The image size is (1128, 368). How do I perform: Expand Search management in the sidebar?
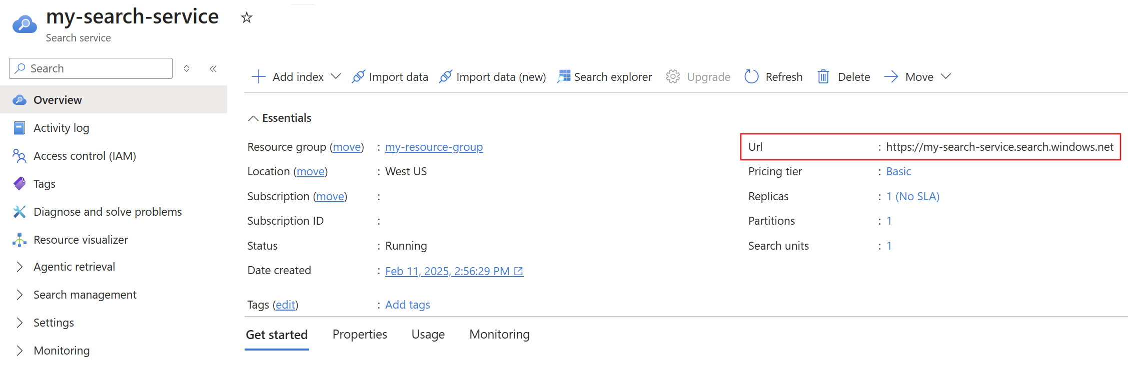20,295
